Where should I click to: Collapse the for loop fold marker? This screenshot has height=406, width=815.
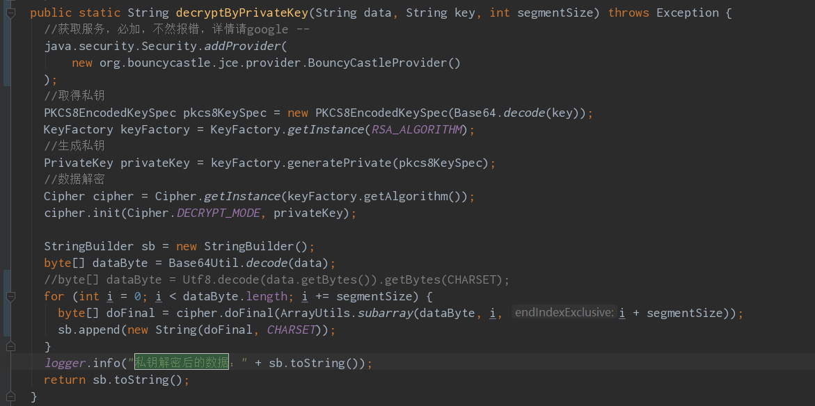click(x=11, y=296)
